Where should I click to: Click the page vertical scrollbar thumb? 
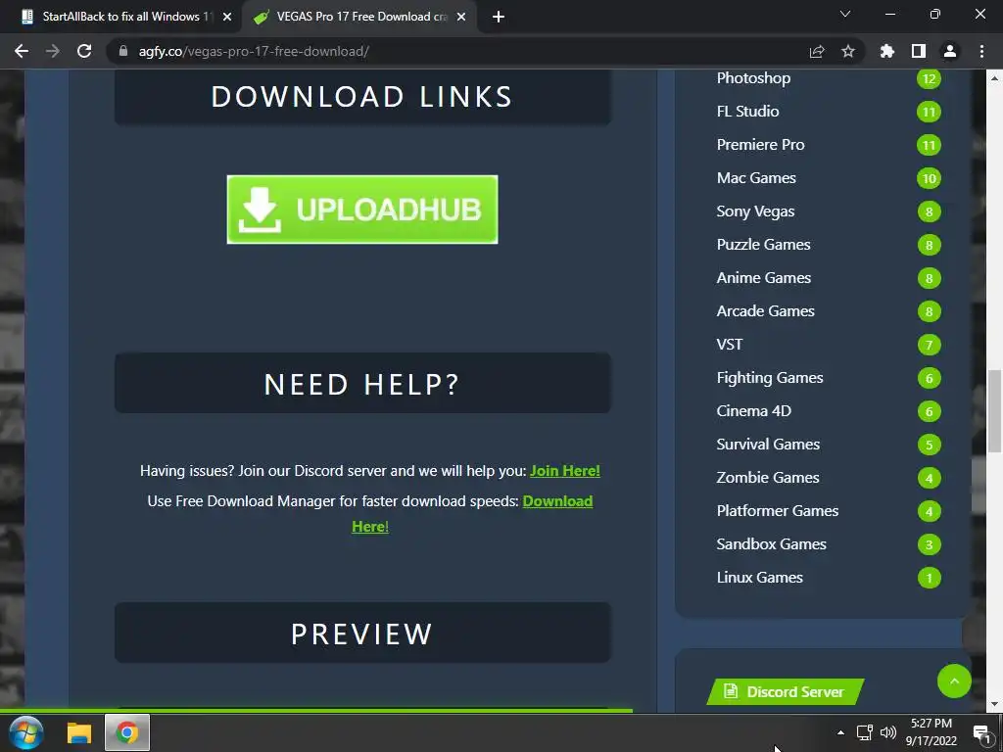pyautogui.click(x=995, y=410)
